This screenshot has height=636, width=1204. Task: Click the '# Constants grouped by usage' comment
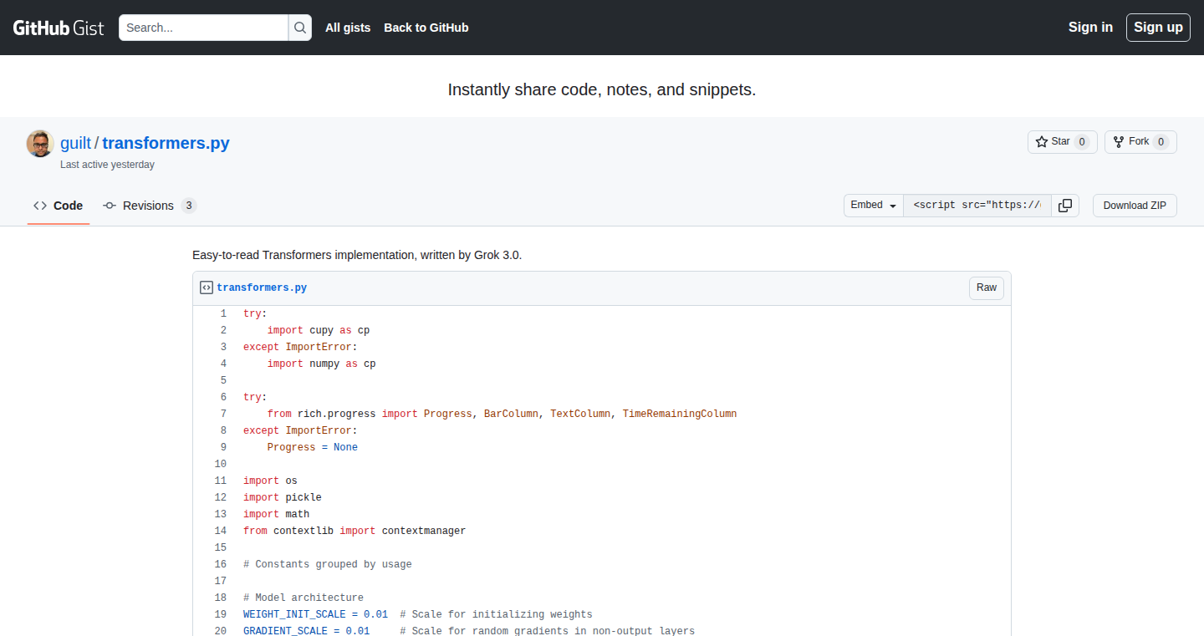click(328, 564)
